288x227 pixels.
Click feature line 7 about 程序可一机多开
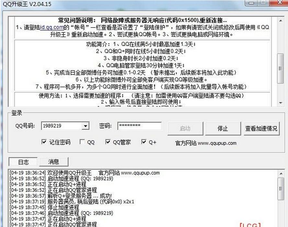point(141,87)
